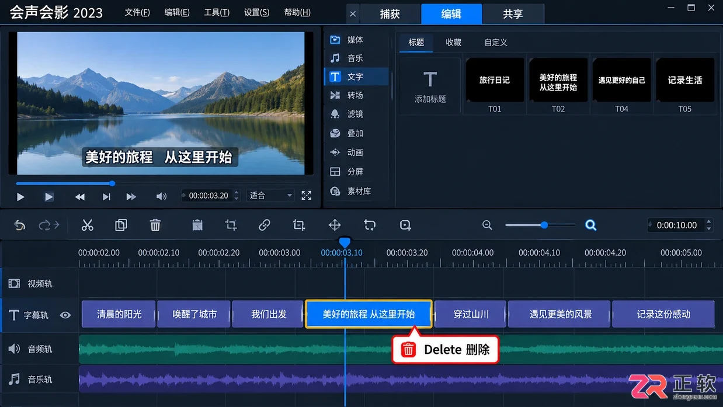Click the trash delete icon in toolbar
Image resolution: width=723 pixels, height=407 pixels.
[155, 225]
